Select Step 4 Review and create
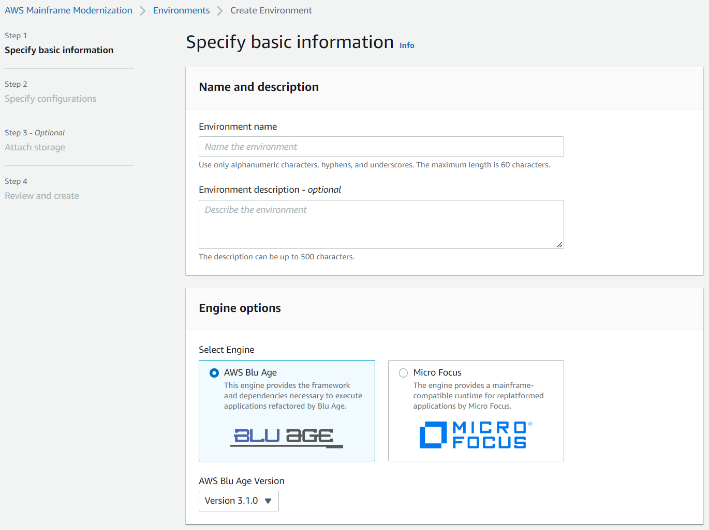The image size is (709, 530). point(42,196)
